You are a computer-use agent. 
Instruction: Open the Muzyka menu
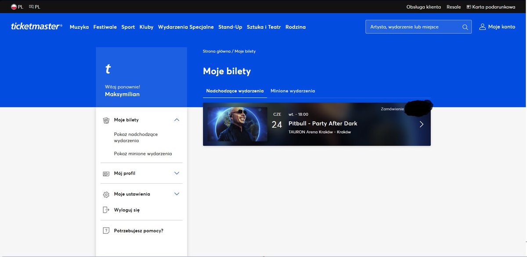(x=79, y=27)
